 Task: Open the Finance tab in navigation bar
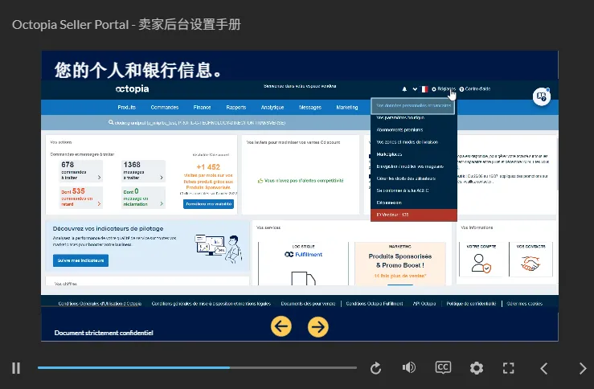202,108
